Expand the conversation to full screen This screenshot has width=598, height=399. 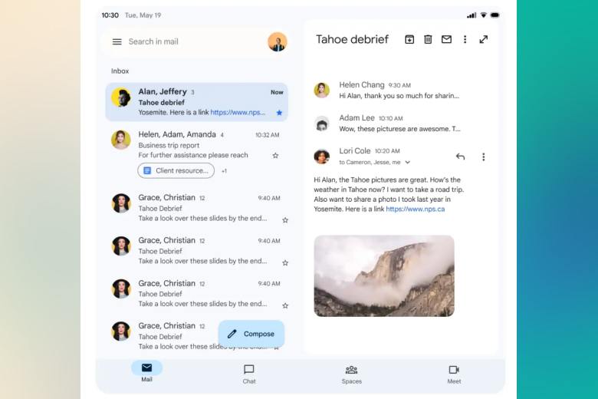click(x=484, y=39)
